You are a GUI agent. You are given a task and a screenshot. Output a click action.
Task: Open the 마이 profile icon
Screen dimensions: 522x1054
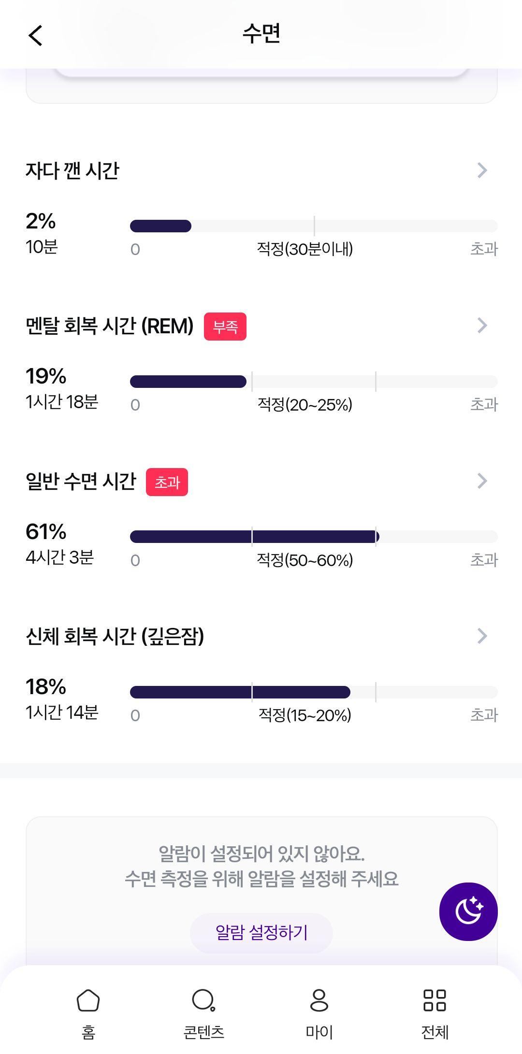click(319, 1000)
